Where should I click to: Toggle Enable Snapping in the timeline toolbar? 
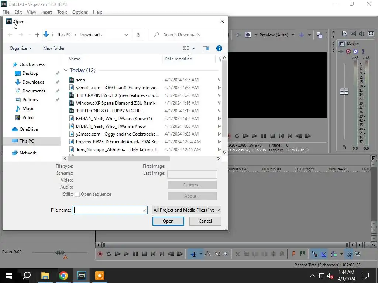[x=315, y=254]
